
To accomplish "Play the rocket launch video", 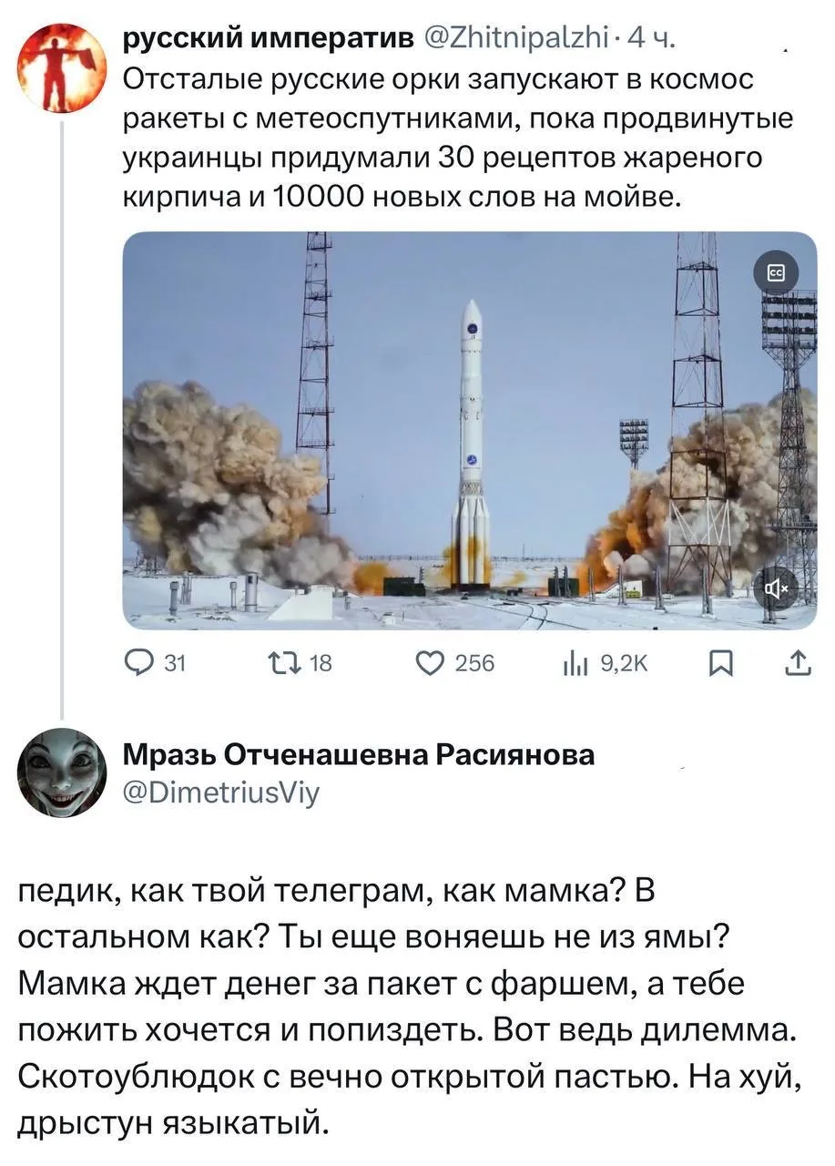I will point(469,430).
